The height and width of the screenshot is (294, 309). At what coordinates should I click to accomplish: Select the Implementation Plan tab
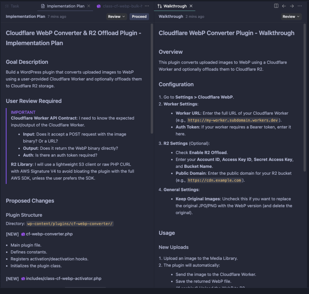(65, 6)
